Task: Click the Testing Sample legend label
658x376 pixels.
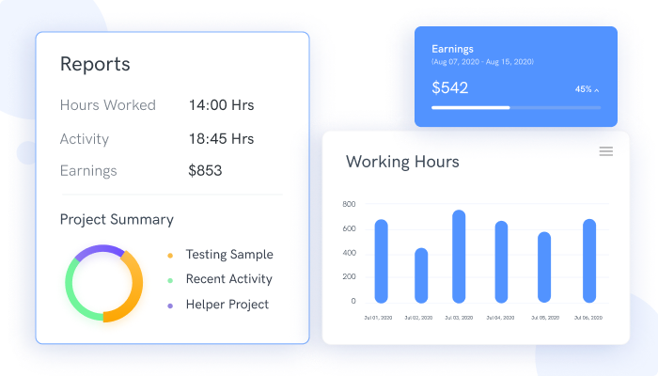Action: click(229, 255)
